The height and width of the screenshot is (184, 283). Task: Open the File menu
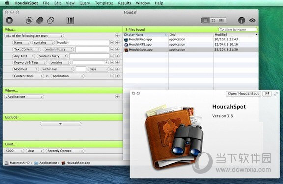(x=46, y=3)
